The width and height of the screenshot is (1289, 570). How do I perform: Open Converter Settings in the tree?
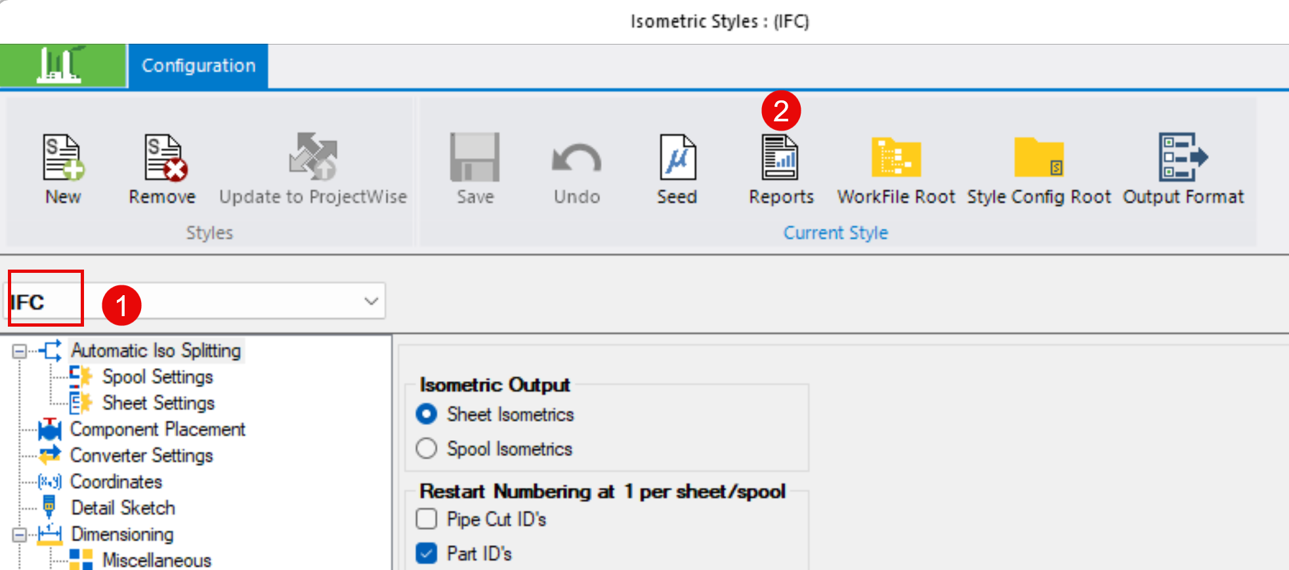tap(141, 456)
